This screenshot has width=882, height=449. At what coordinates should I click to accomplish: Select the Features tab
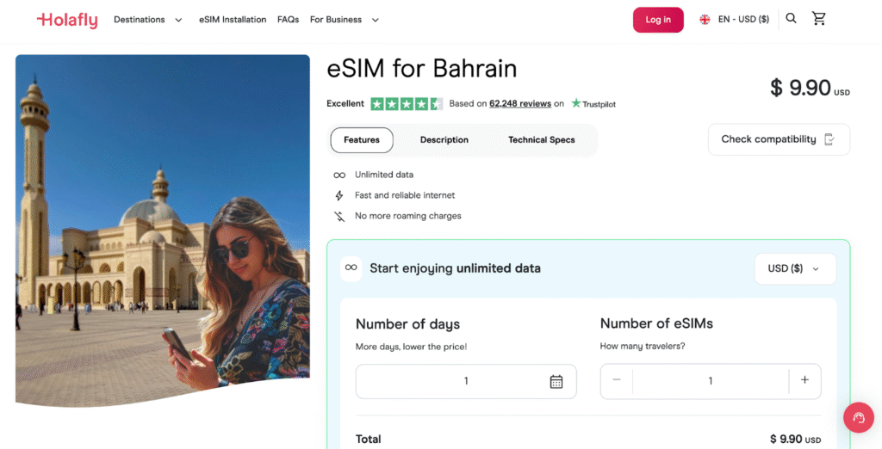362,140
